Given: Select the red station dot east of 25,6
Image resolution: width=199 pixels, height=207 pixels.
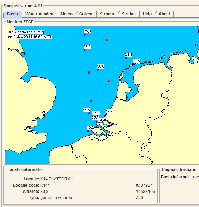Looking at the screenshot, I should [107, 40].
